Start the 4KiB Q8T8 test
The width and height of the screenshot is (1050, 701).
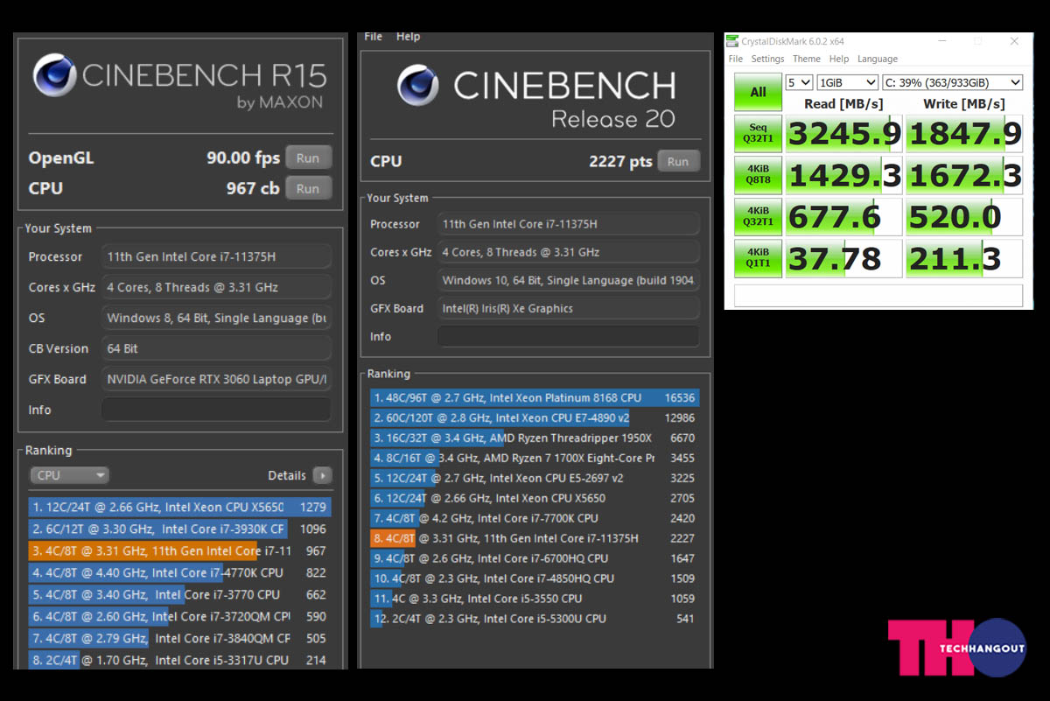click(x=758, y=175)
